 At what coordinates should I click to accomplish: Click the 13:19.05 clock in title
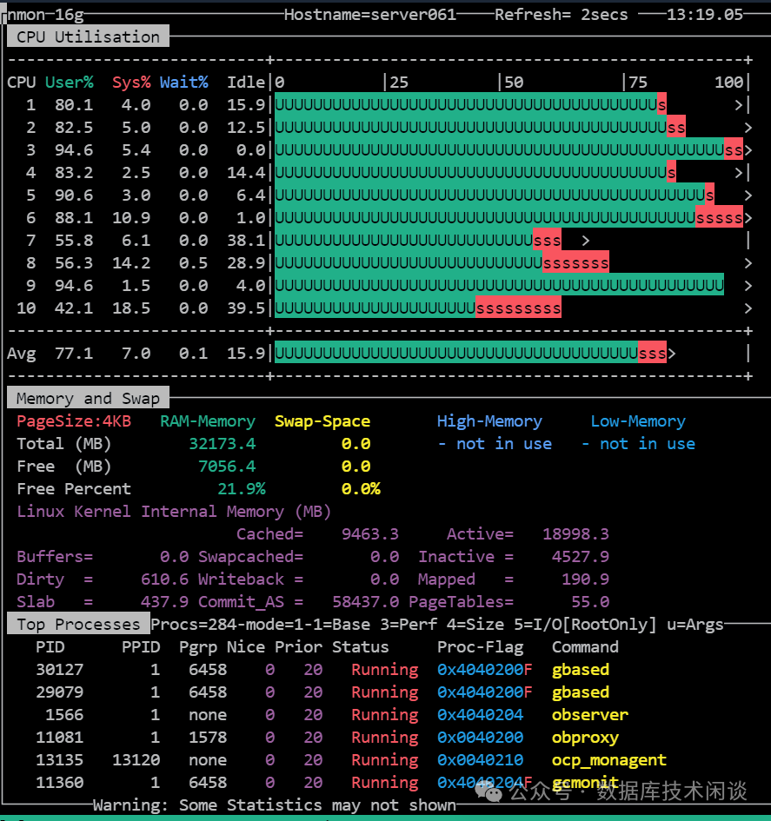tap(704, 15)
